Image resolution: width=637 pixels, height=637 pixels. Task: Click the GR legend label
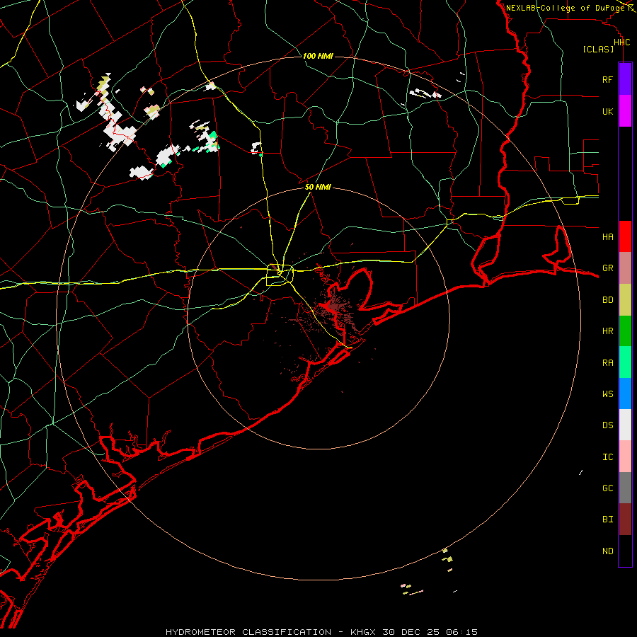[607, 268]
